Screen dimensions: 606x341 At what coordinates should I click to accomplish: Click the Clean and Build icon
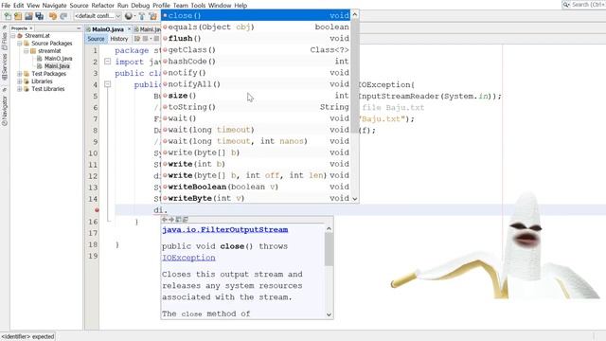pyautogui.click(x=153, y=16)
